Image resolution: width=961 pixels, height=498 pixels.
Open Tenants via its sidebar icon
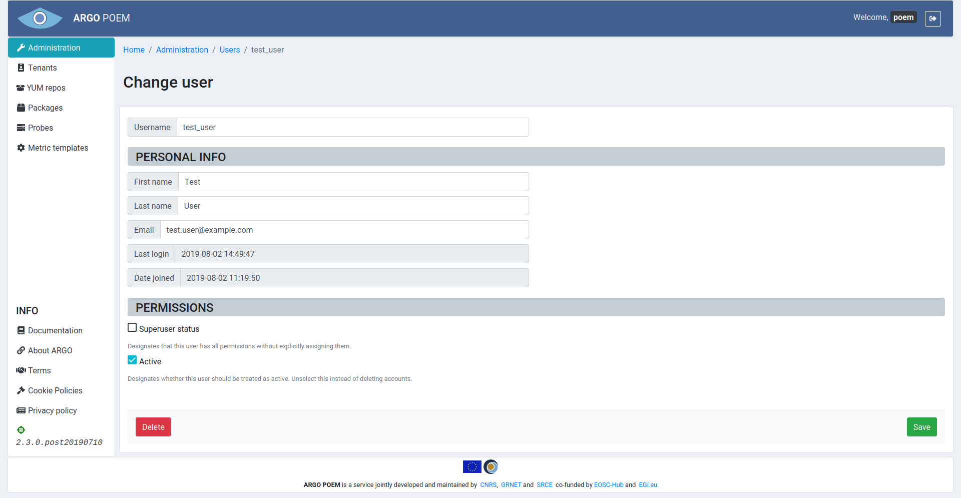21,67
